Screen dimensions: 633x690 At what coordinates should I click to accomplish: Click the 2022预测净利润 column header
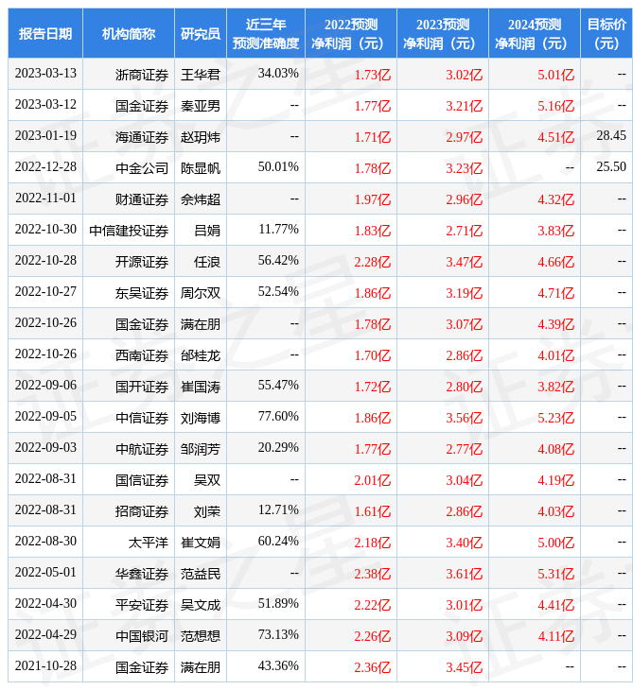click(x=351, y=33)
